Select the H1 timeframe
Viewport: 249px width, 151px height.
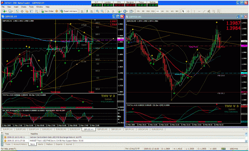158,11
